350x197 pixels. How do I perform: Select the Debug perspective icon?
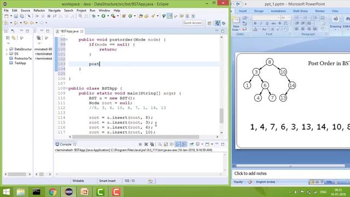[x=224, y=23]
